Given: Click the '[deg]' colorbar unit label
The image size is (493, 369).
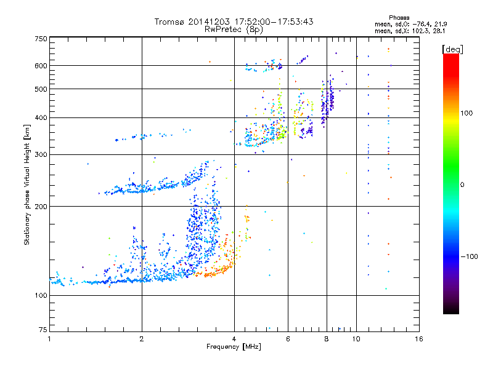Looking at the screenshot, I should [452, 49].
